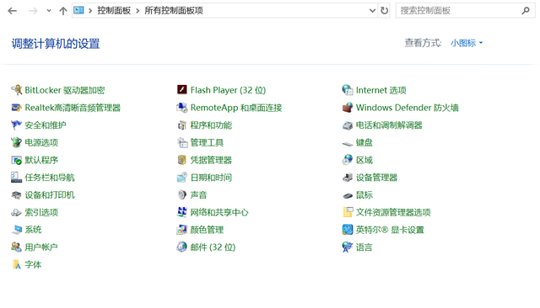
Task: Click the 网络和共享中心 icon
Action: 182,212
